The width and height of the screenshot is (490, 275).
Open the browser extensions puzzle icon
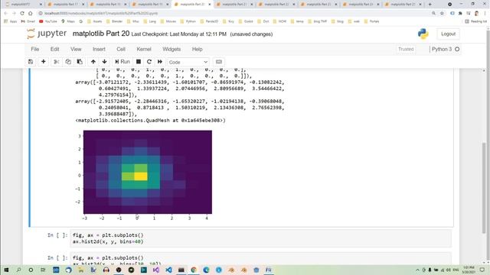460,14
